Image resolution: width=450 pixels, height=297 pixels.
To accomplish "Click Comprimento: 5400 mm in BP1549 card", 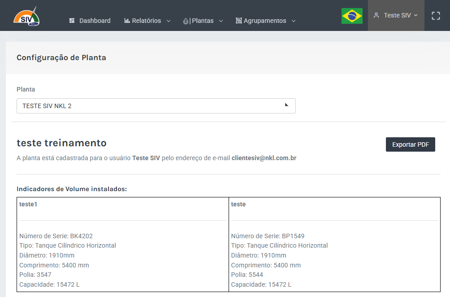I will coord(266,265).
